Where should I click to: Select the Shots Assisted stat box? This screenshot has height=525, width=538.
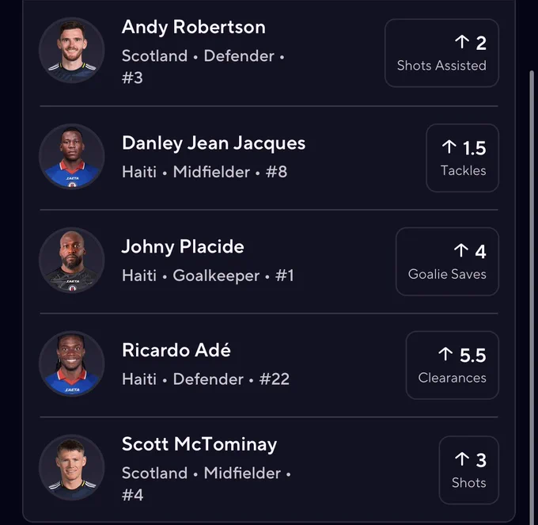441,53
